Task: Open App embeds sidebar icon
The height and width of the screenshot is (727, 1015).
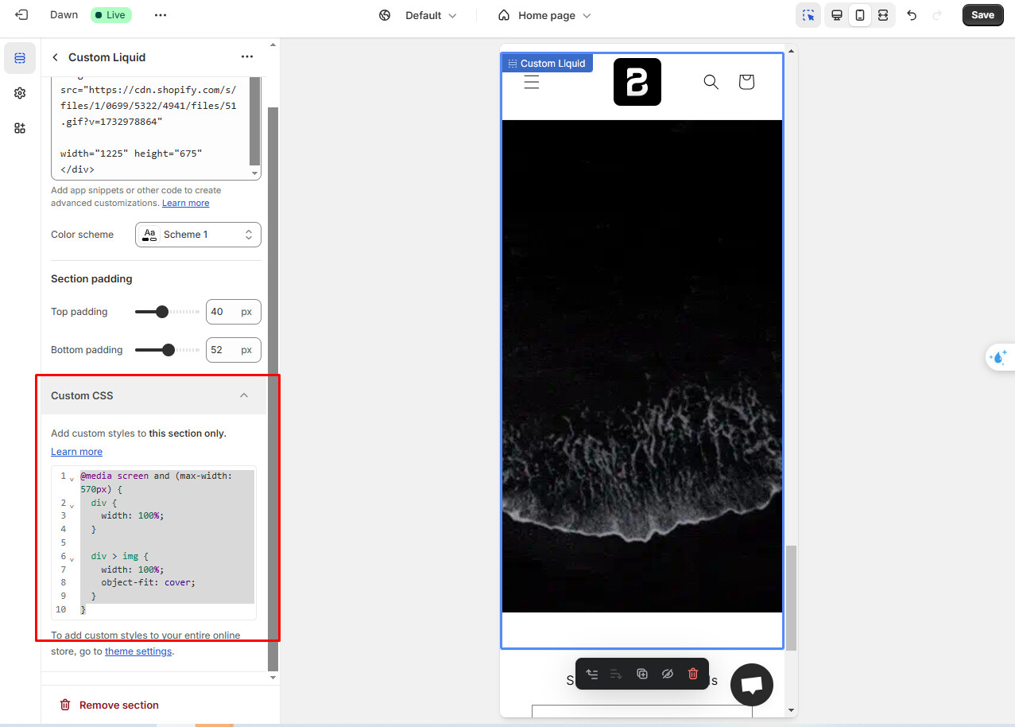Action: [20, 128]
